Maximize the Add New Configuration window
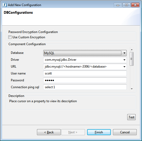Viewport: 142px width, 141px height. tap(126, 5)
